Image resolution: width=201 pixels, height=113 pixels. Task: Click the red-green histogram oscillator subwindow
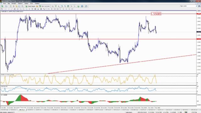point(98,100)
